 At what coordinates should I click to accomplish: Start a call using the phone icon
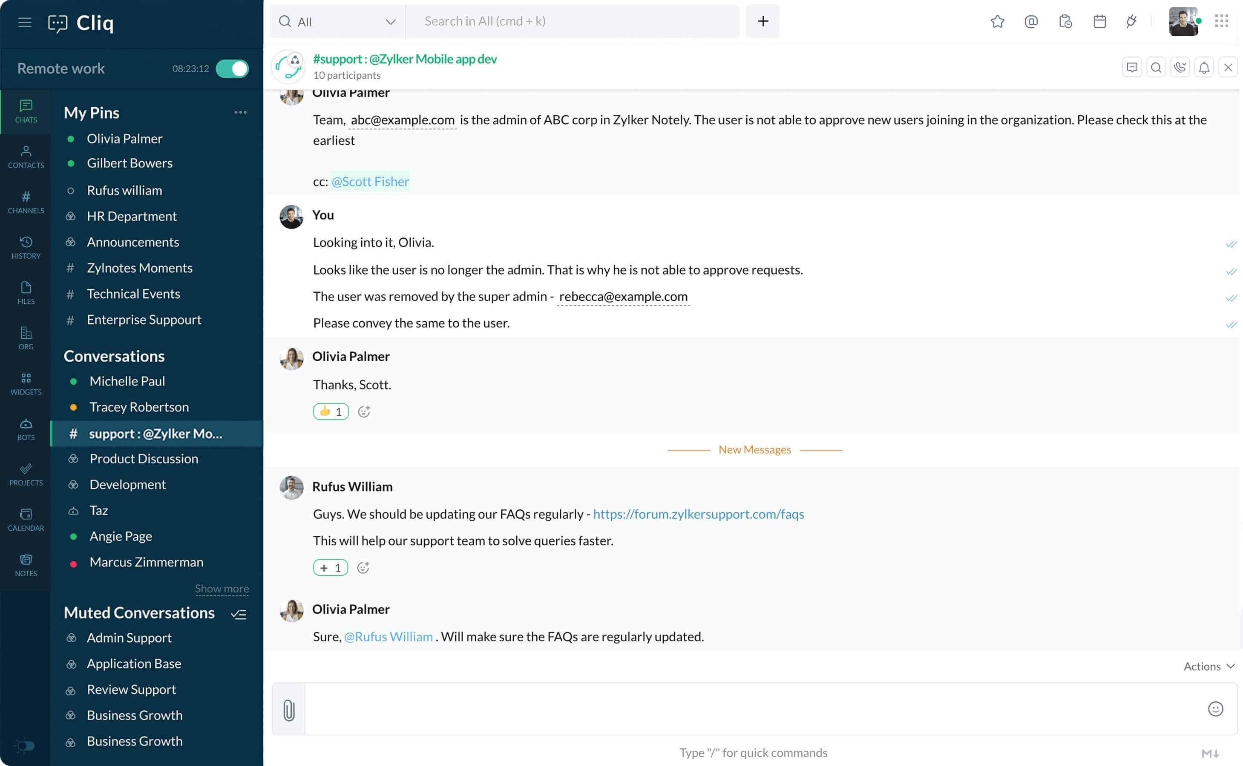tap(1180, 67)
